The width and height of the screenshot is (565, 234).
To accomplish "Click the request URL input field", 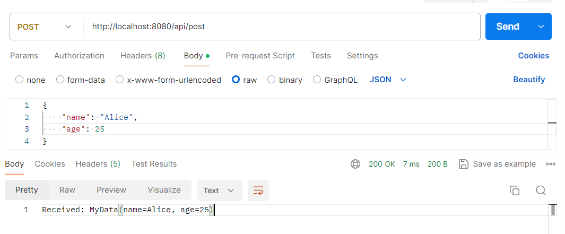I will pyautogui.click(x=281, y=27).
